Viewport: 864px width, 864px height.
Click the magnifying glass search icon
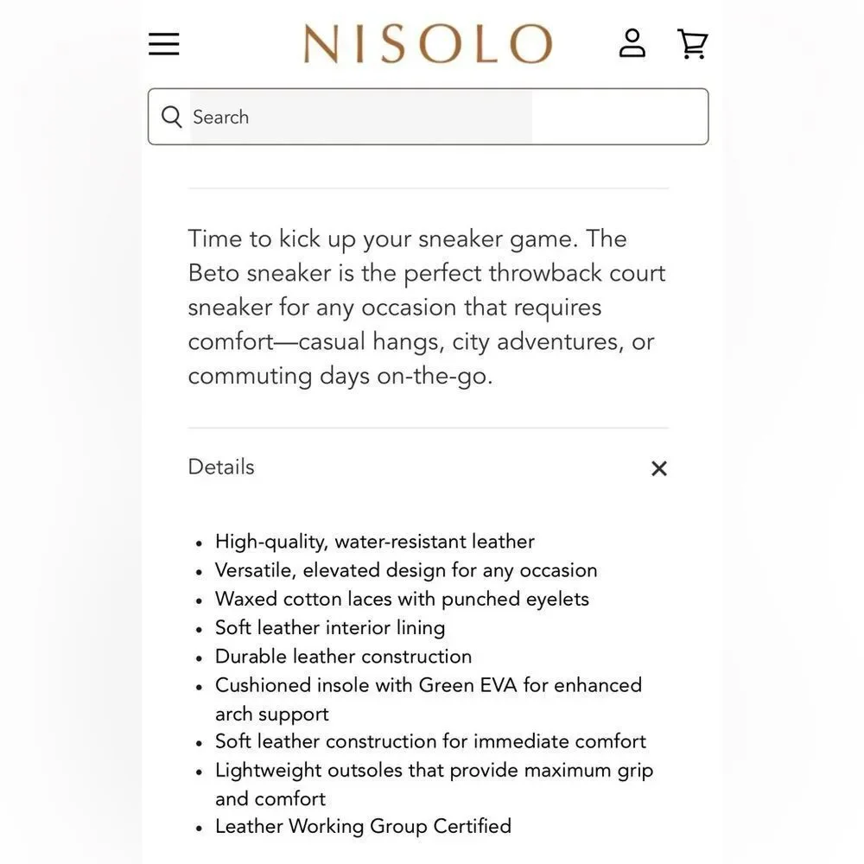pyautogui.click(x=171, y=117)
